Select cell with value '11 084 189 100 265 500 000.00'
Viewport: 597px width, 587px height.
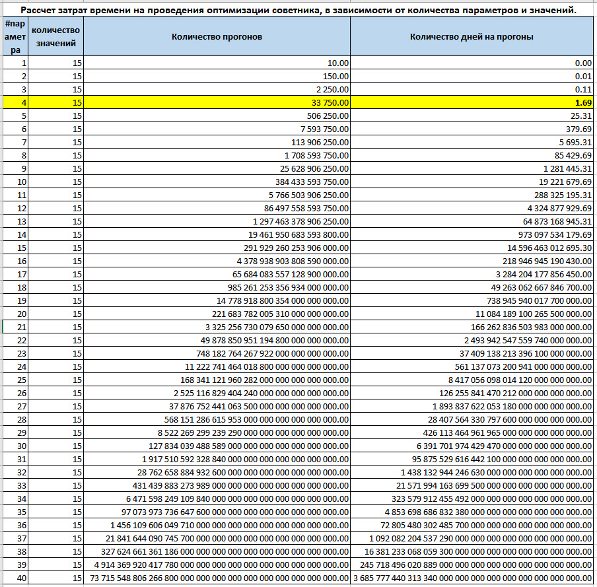[x=472, y=314]
